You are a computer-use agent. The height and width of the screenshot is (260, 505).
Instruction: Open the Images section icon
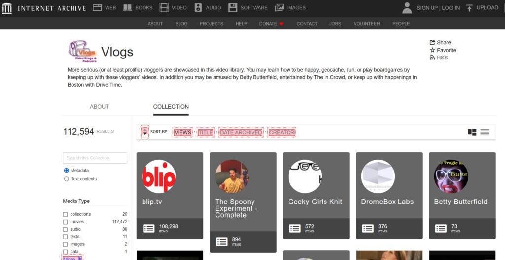click(x=279, y=8)
